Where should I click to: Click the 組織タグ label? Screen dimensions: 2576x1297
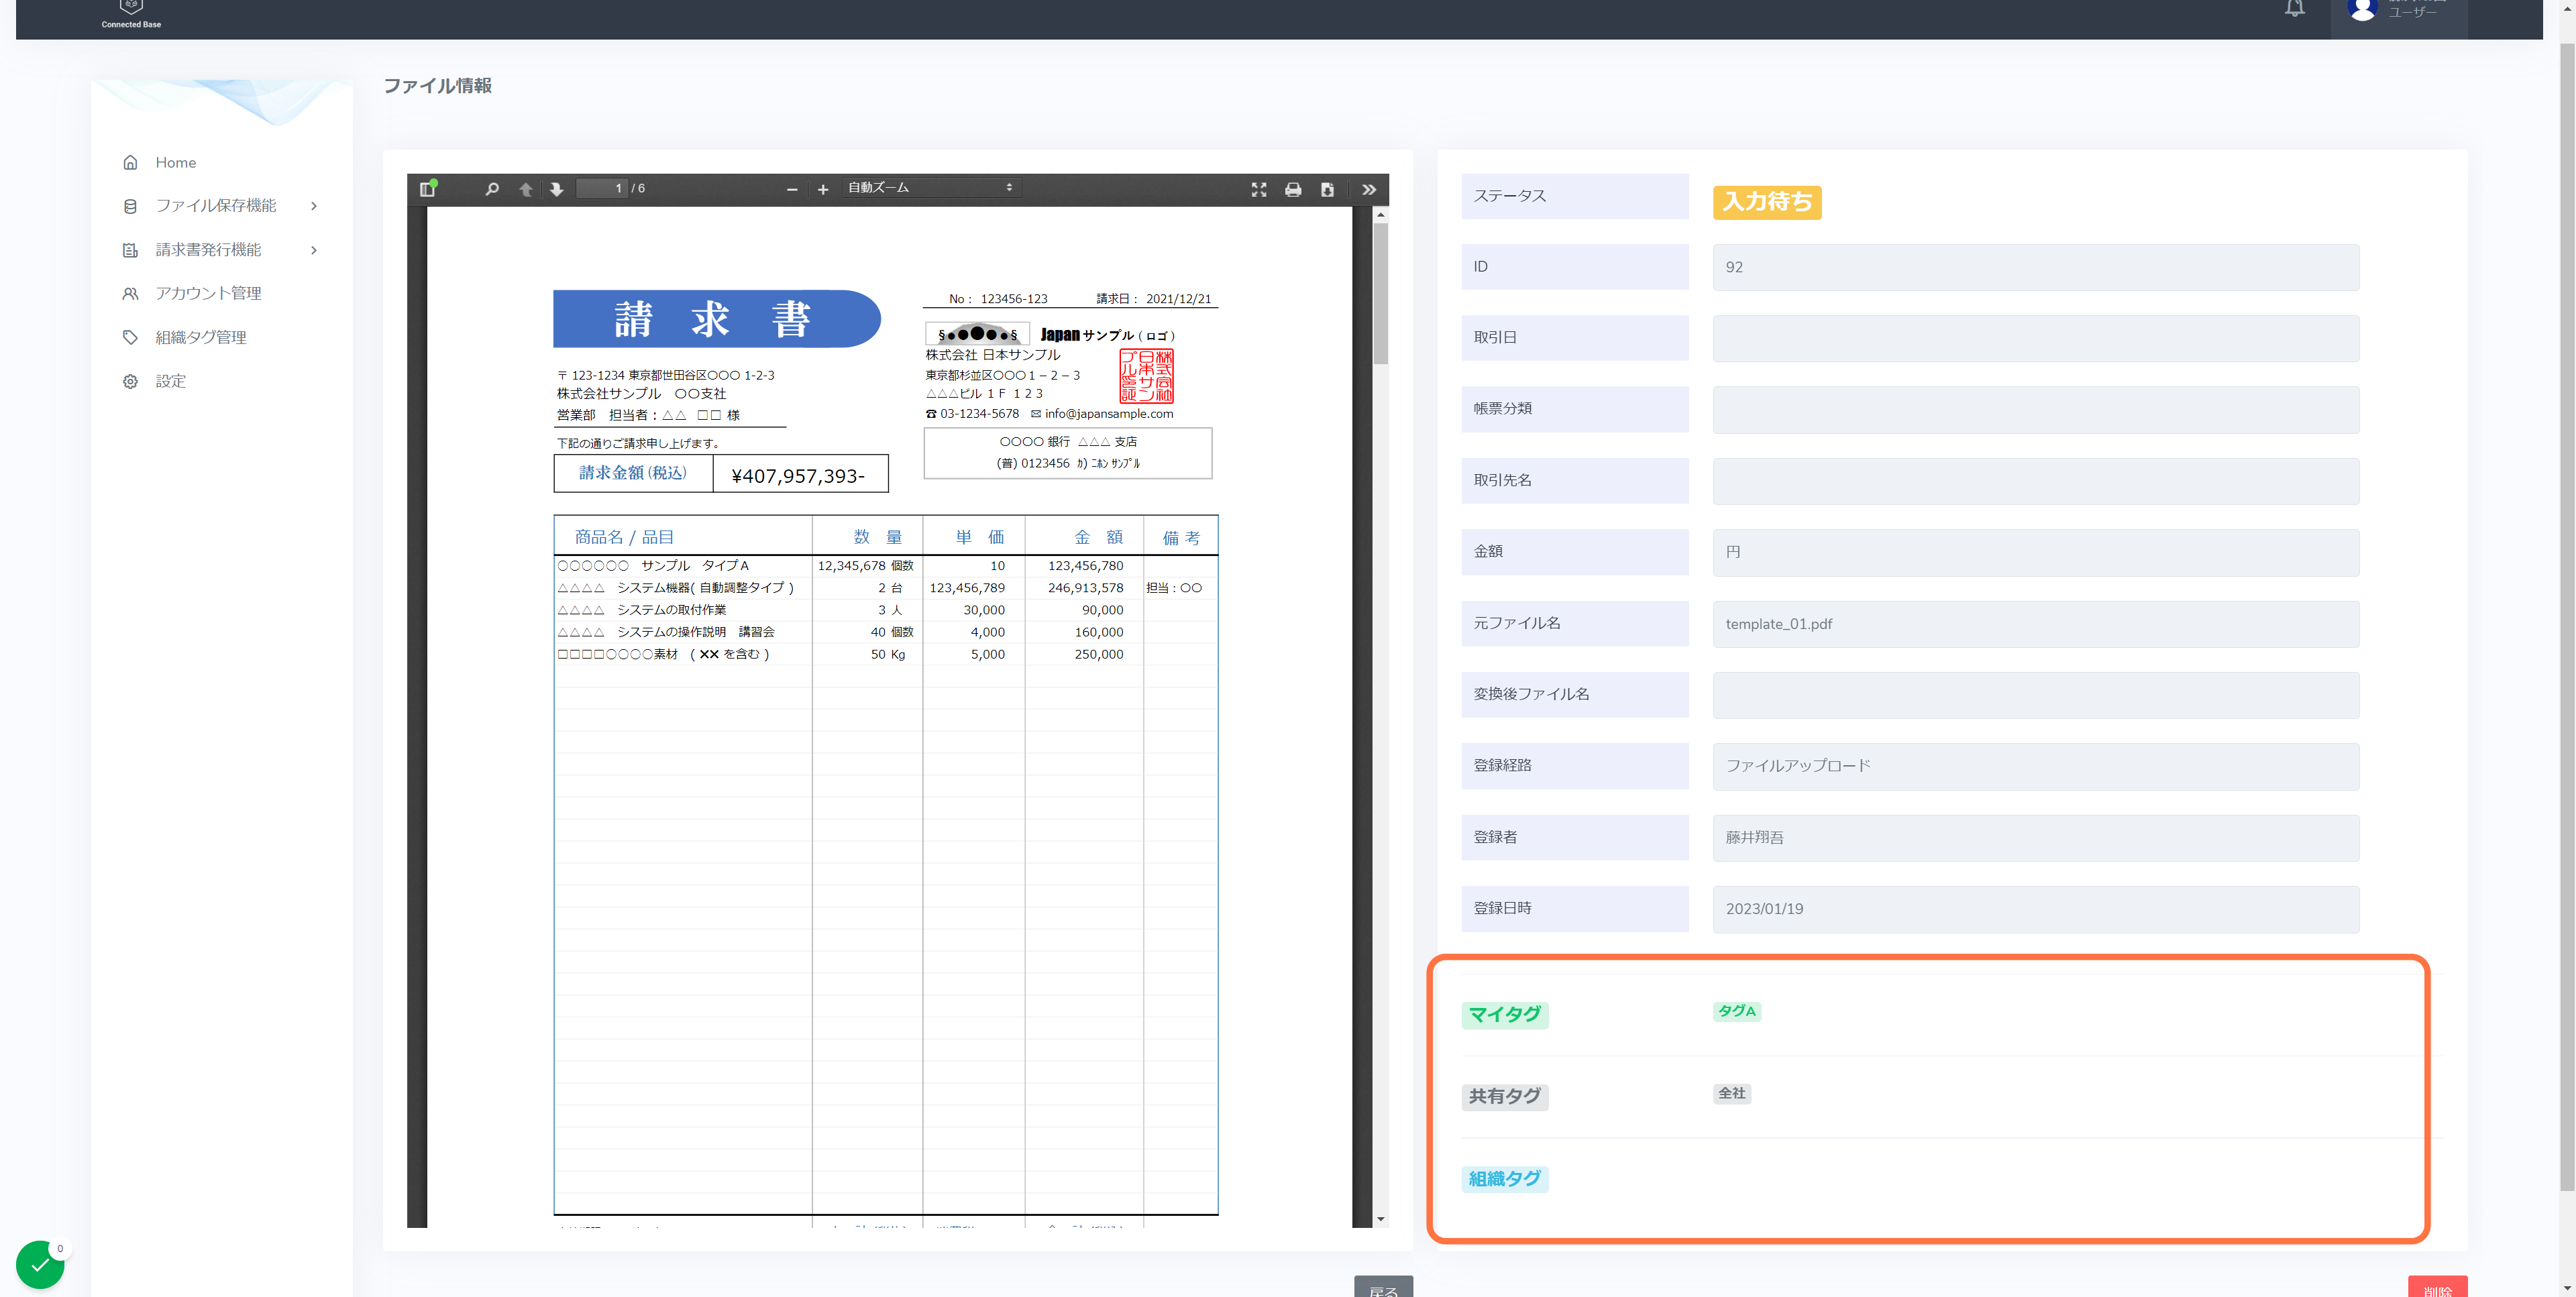pyautogui.click(x=1504, y=1178)
